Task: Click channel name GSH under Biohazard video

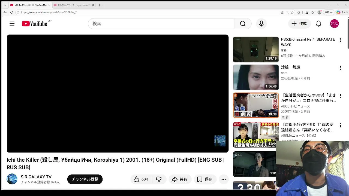Action: [x=284, y=50]
